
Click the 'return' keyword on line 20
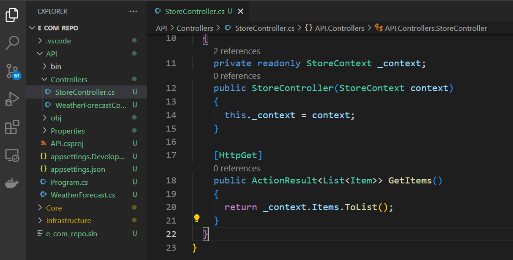241,207
